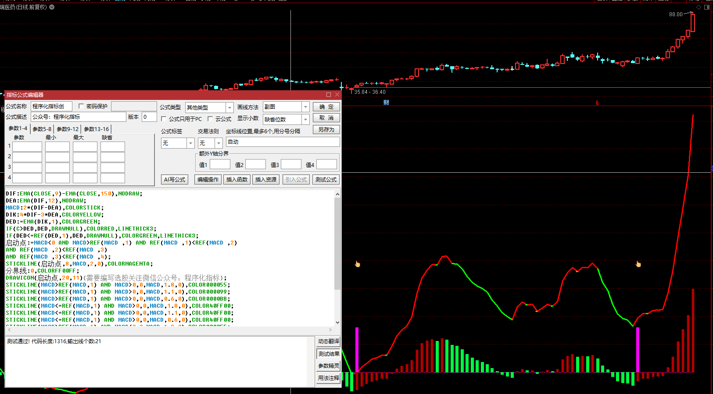Click the 公式描述 description input field

pos(78,117)
